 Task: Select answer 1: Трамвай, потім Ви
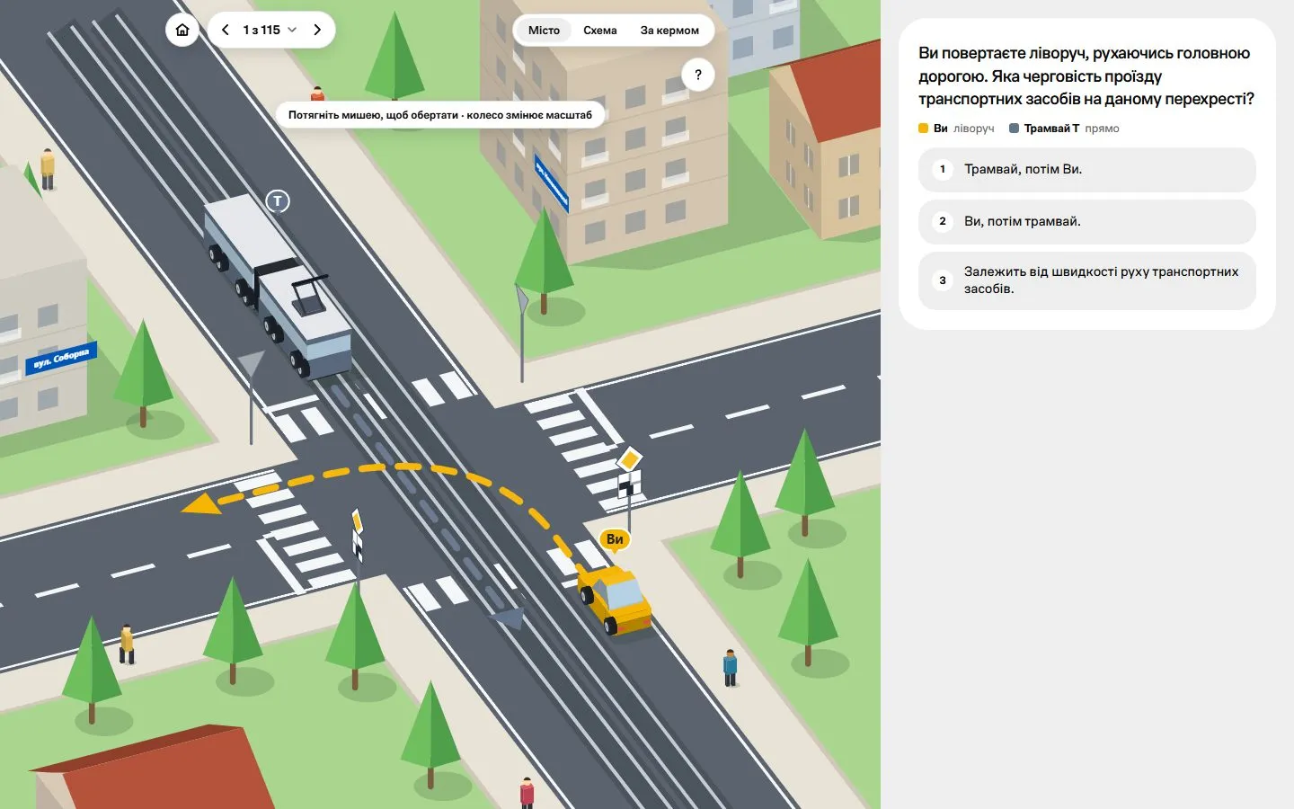1087,169
